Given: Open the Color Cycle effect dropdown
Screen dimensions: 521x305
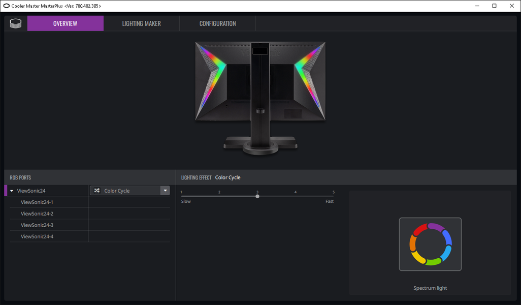Looking at the screenshot, I should (x=129, y=190).
